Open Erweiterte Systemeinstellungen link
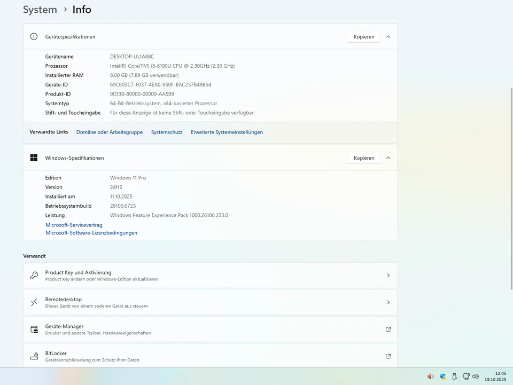The height and width of the screenshot is (385, 513). (x=227, y=132)
